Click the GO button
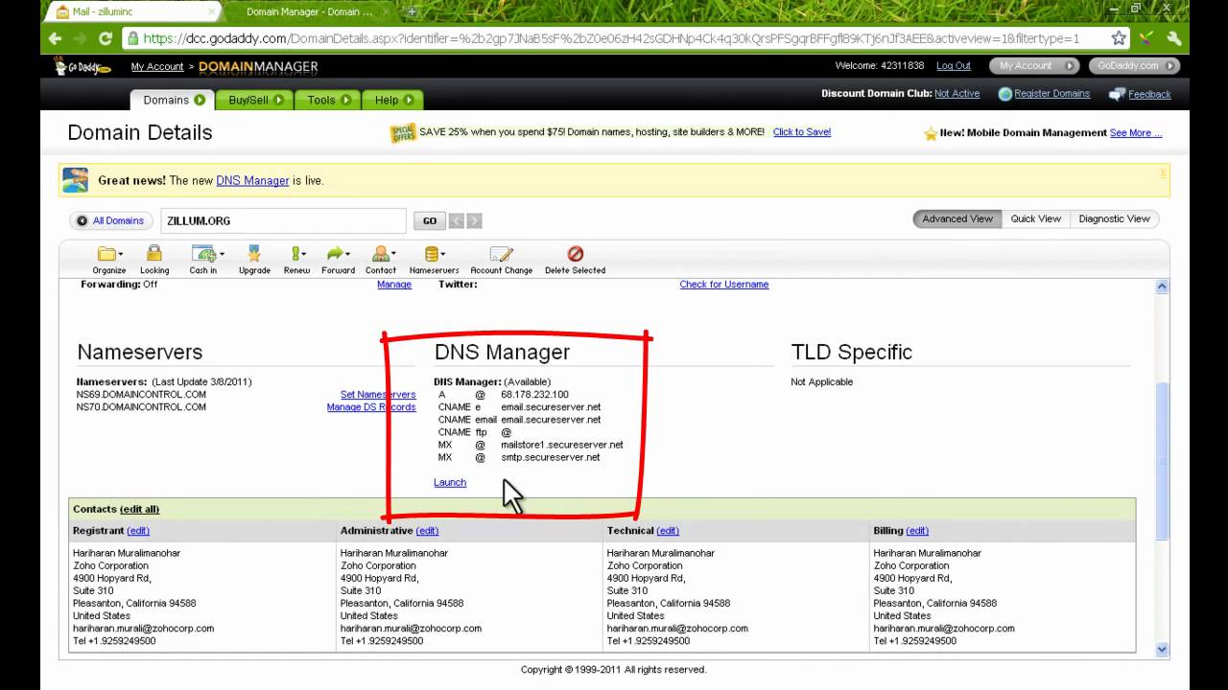1228x690 pixels. tap(429, 220)
